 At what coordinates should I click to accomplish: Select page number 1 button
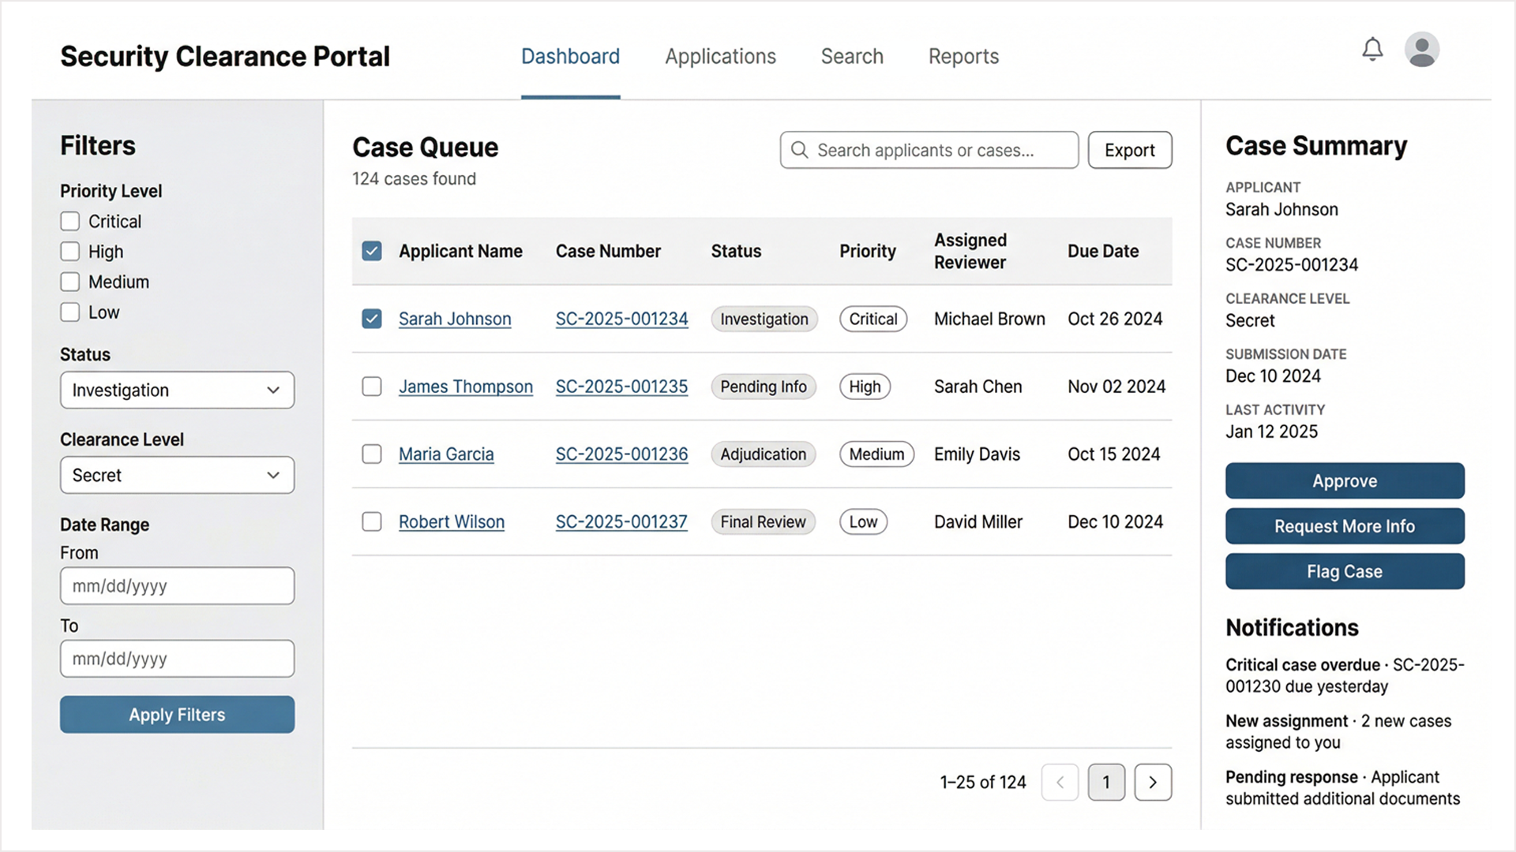click(x=1105, y=783)
